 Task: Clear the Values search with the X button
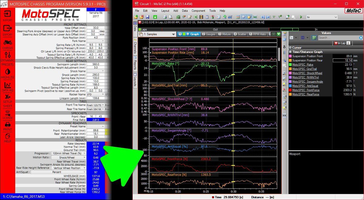[x=361, y=37]
